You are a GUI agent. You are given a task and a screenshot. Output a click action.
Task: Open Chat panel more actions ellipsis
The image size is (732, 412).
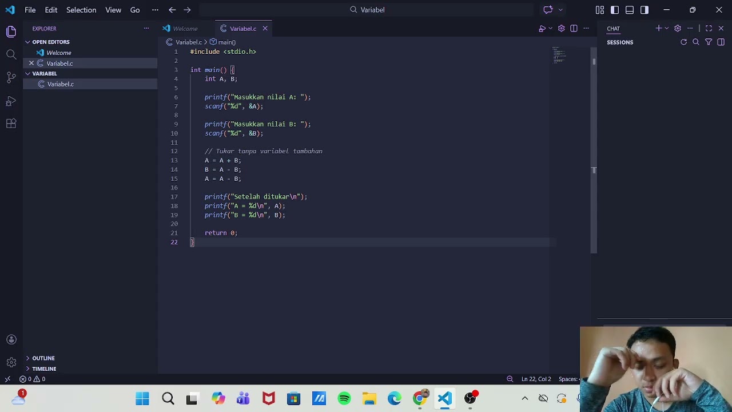[690, 29]
